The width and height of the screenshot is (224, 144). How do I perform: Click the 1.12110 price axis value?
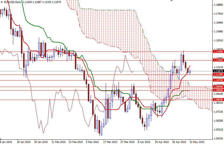[218, 67]
